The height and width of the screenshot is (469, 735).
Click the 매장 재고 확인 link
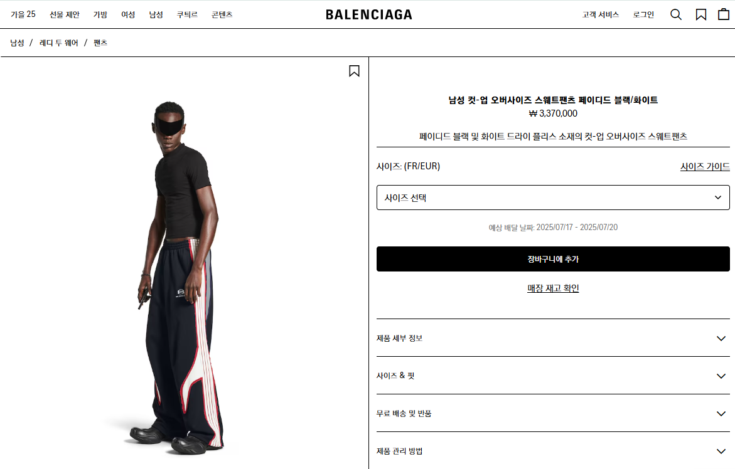[553, 288]
